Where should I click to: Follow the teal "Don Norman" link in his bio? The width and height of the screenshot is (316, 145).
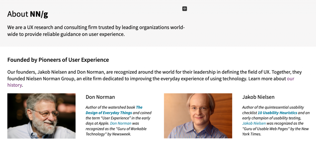121,123
